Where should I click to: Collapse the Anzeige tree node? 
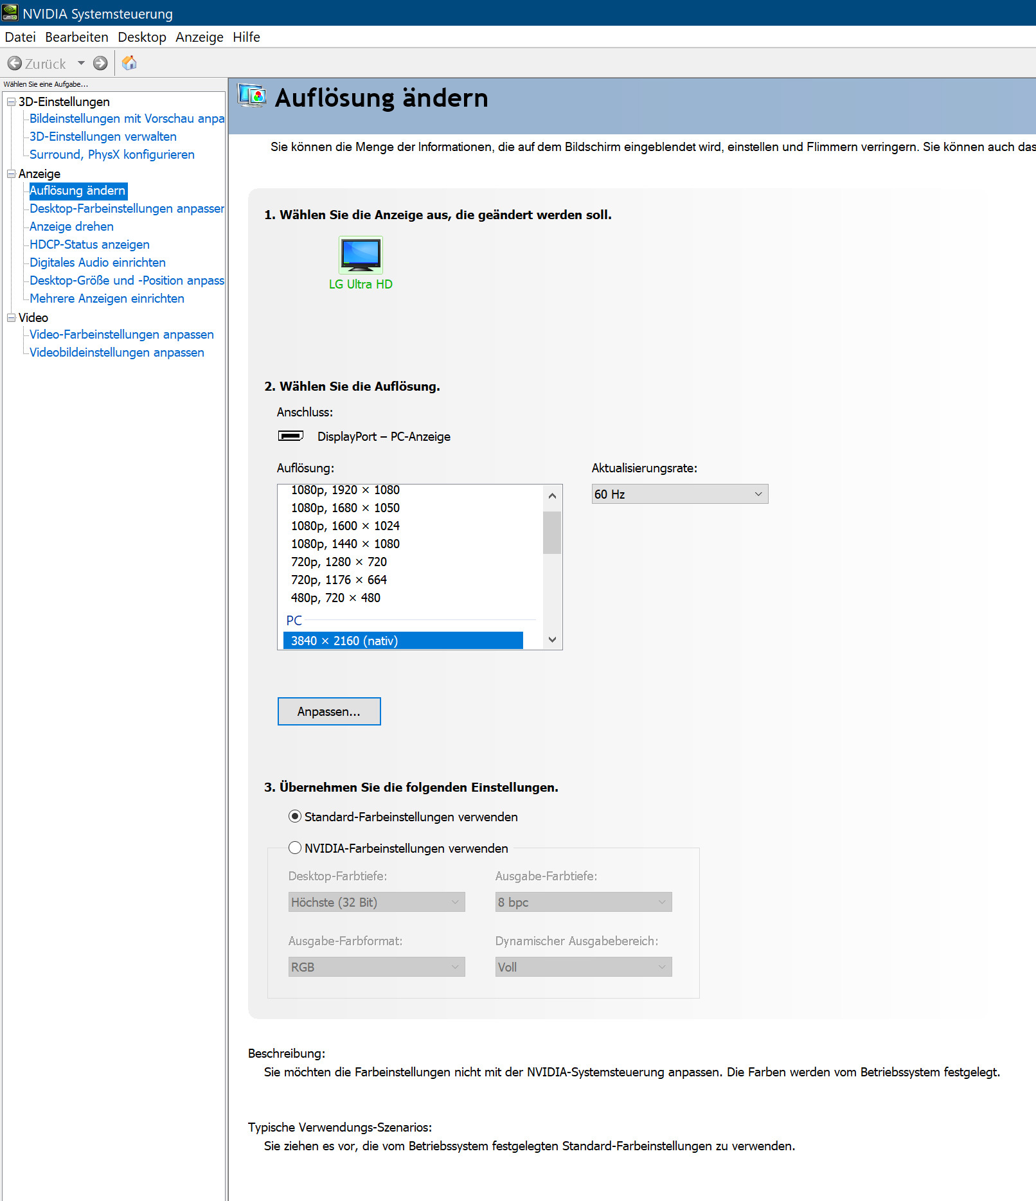[11, 173]
